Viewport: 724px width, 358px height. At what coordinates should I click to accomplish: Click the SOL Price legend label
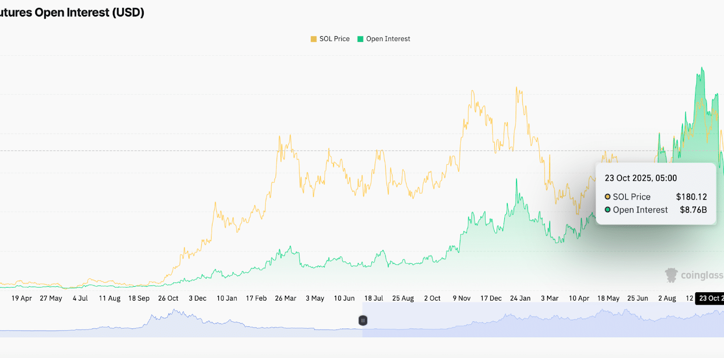[334, 39]
